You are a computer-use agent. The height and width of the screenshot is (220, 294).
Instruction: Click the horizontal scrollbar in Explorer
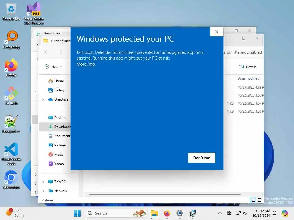tap(165, 195)
